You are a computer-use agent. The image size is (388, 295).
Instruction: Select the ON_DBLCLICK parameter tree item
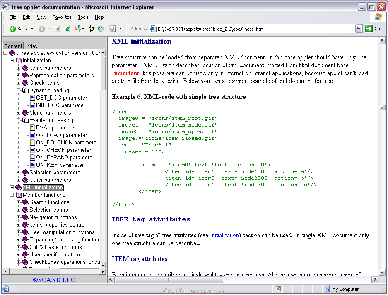67,143
